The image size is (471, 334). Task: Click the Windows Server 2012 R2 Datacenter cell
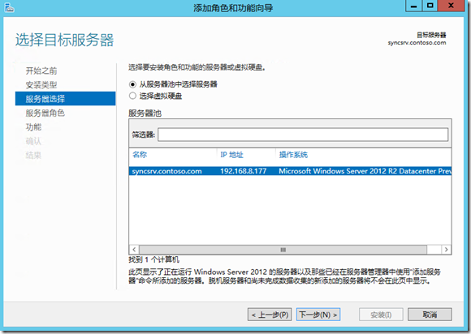(365, 171)
